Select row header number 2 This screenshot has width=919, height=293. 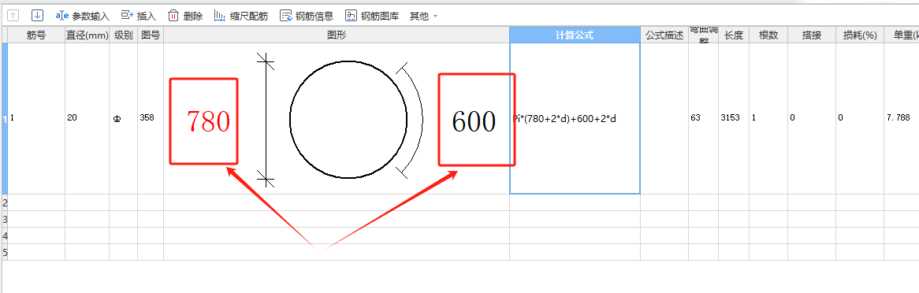(6, 202)
